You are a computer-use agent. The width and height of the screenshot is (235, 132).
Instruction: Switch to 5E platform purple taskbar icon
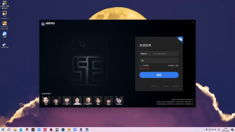point(81,129)
